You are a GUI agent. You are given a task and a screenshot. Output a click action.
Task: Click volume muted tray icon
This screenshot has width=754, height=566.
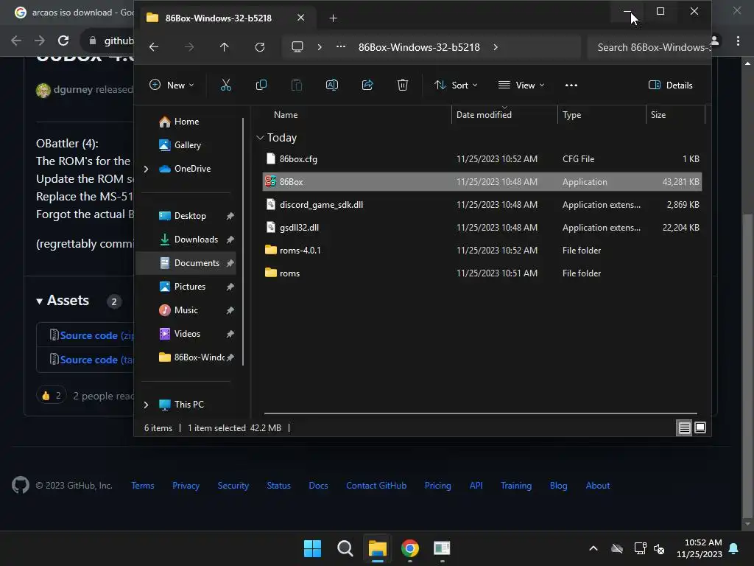click(659, 548)
